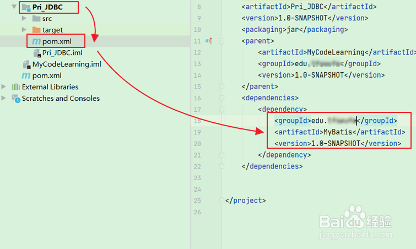The image size is (416, 249).
Task: Click line number 26 in gutter
Action: pos(197,212)
